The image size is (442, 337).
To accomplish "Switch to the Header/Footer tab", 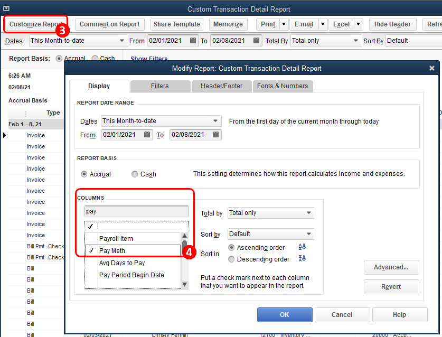I will [x=221, y=86].
